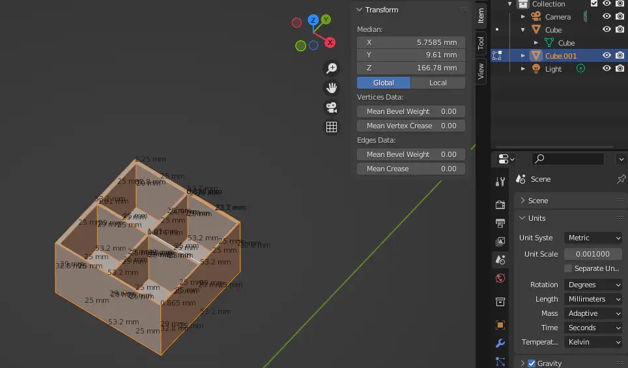The width and height of the screenshot is (628, 368).
Task: Hide Cube.001 in the viewport
Action: 607,56
